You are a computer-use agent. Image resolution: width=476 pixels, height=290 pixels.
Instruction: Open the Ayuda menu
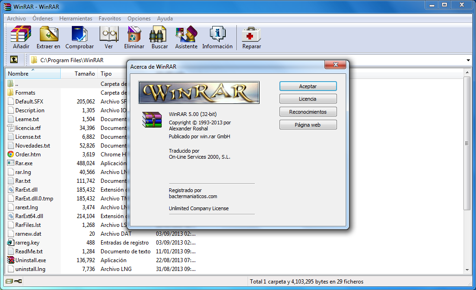(x=165, y=18)
